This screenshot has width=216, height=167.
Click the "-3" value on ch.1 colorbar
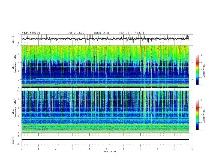201,55
